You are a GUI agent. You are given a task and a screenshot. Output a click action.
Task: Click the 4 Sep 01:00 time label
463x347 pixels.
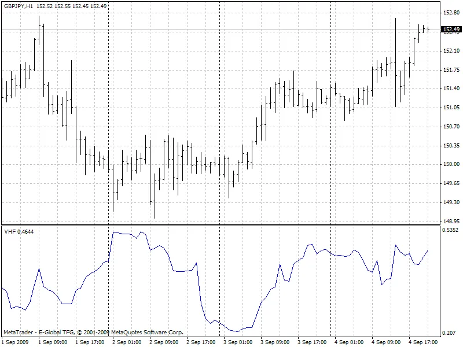click(349, 342)
